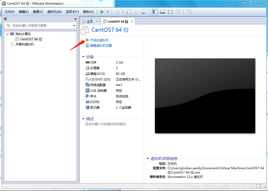Click the large CentOS7 64 位 header icon
Viewport: 268px width, 191px height.
click(85, 30)
